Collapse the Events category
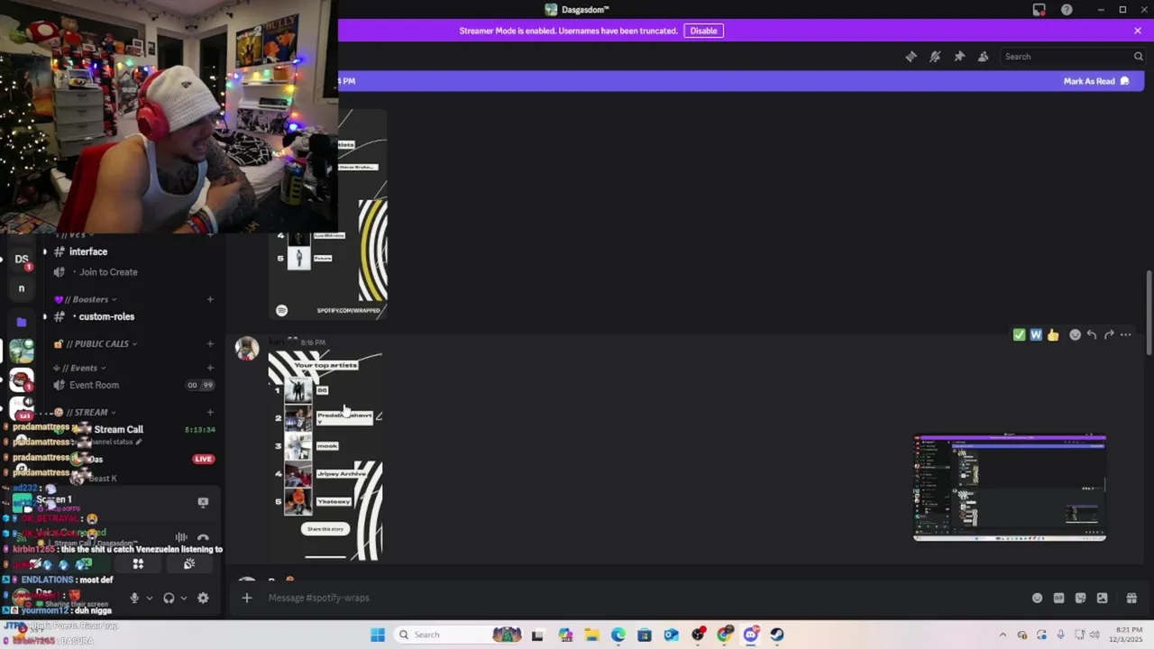 click(79, 368)
